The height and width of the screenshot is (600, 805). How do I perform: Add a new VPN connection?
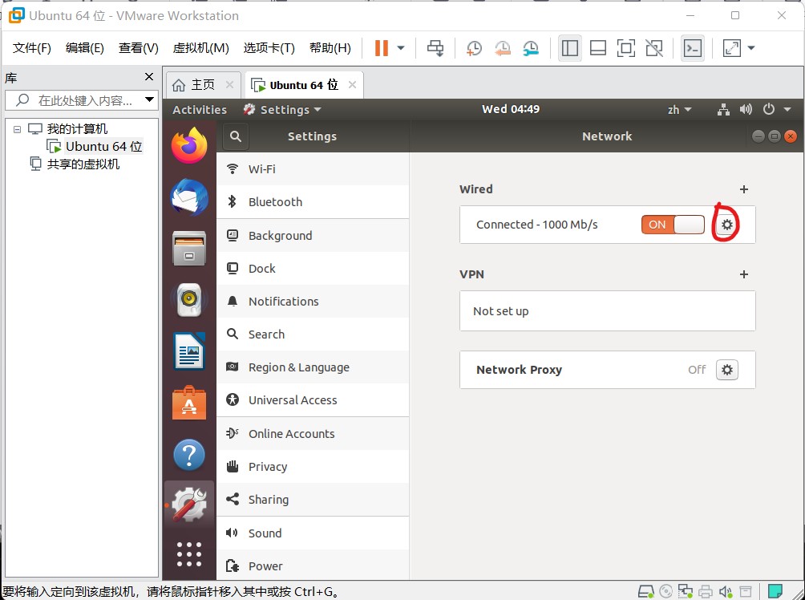pyautogui.click(x=743, y=274)
